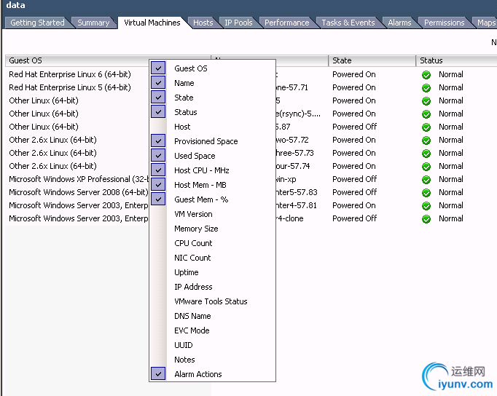Uncheck the Alarm Actions column option
The image size is (497, 396).
[158, 374]
